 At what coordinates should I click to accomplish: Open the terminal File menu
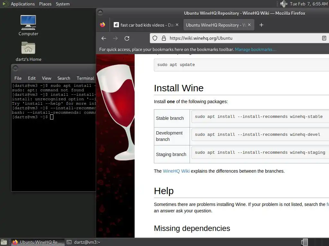pos(18,78)
